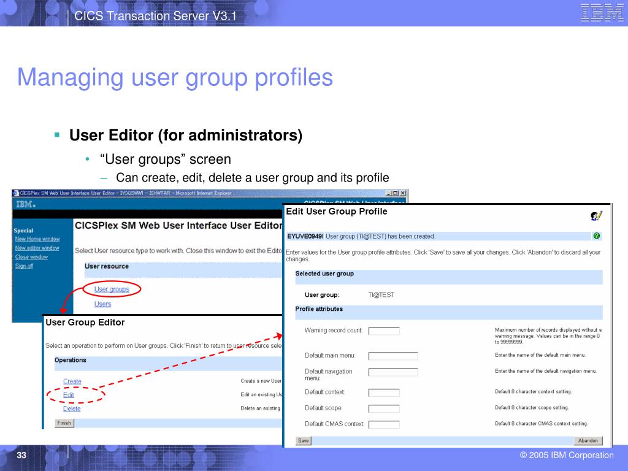Viewport: 628px width, 471px height.
Task: Click the Finish button in User Group Editor
Action: coord(64,423)
